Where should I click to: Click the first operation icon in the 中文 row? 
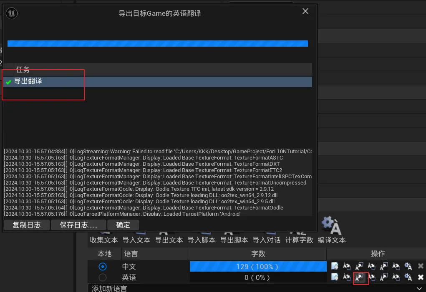(335, 266)
